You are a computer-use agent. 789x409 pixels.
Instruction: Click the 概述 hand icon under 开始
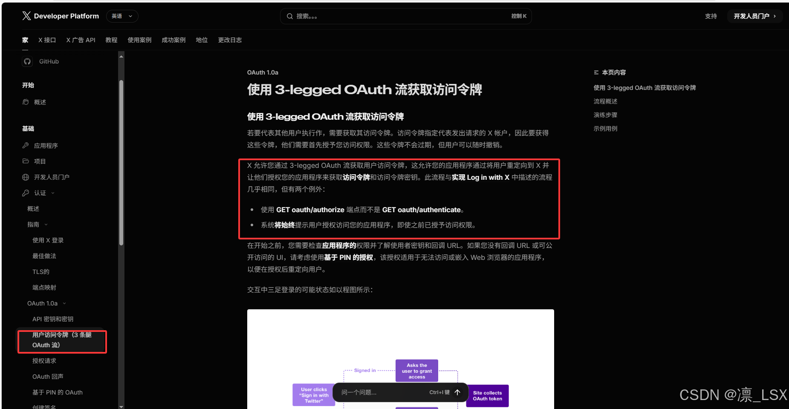[26, 102]
